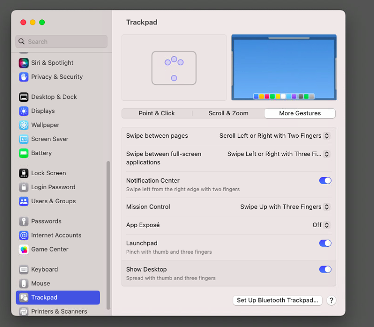Expand Mission Control gesture options

tap(285, 207)
